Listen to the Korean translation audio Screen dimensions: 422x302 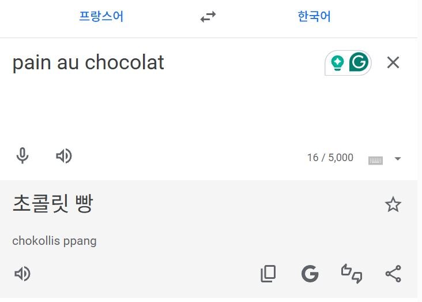click(22, 274)
